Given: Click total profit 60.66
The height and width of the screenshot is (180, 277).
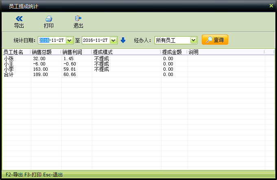Looking at the screenshot, I should tap(70, 74).
